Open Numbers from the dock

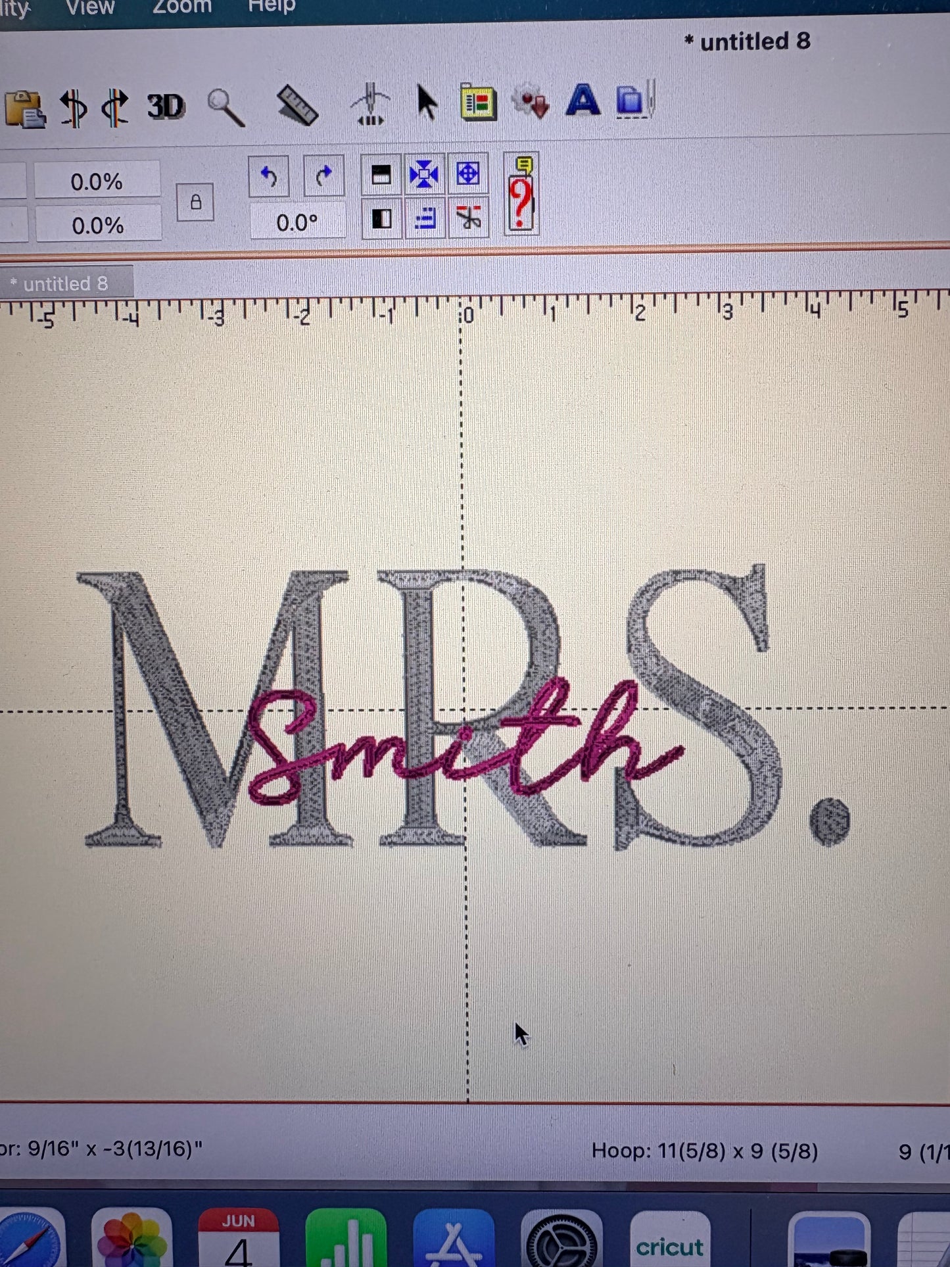346,1239
